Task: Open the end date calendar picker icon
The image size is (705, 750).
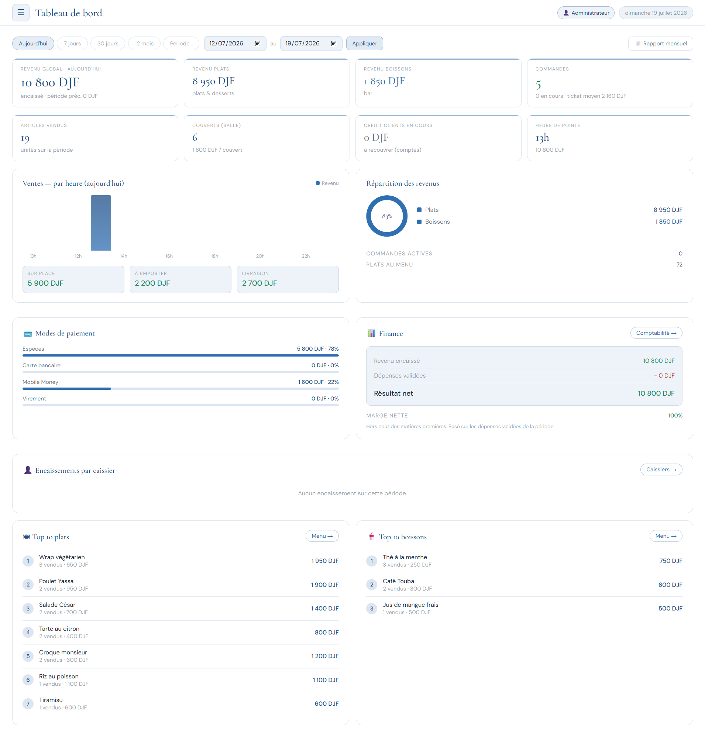Action: tap(333, 44)
